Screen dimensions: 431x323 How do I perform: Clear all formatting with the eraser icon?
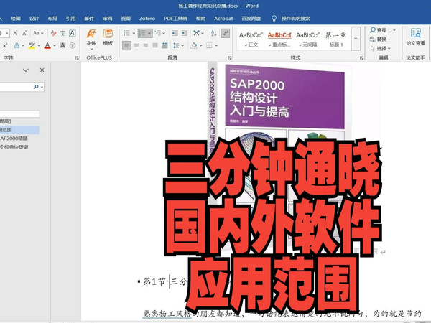(x=53, y=33)
